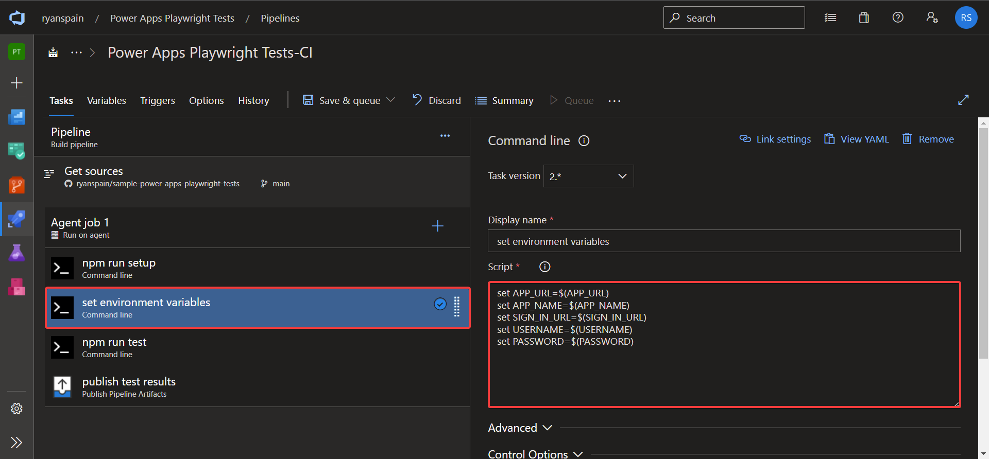The width and height of the screenshot is (989, 459).
Task: Switch to the Triggers tab
Action: (x=158, y=101)
